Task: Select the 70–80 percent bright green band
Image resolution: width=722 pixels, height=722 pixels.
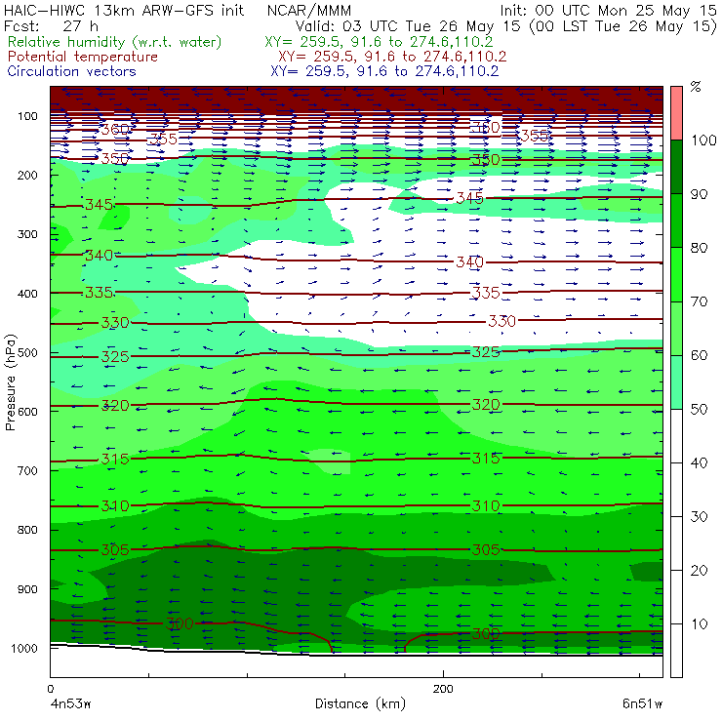Action: (x=676, y=274)
